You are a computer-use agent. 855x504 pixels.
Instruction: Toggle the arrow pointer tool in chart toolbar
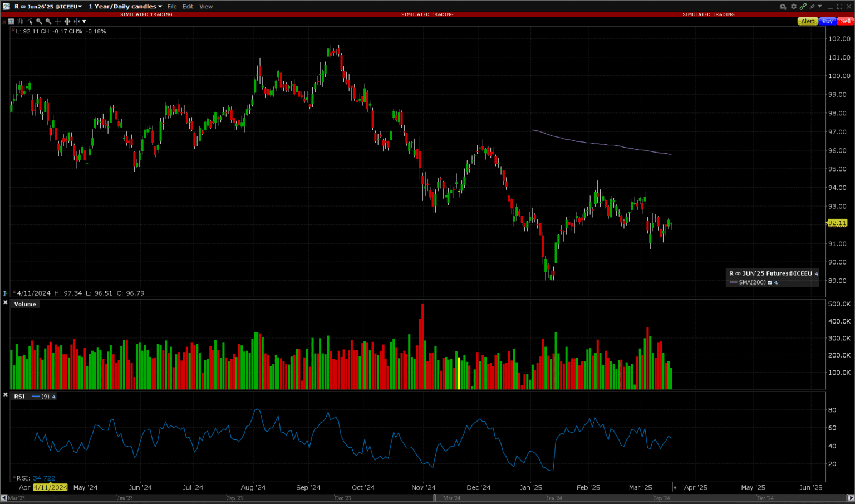30,21
